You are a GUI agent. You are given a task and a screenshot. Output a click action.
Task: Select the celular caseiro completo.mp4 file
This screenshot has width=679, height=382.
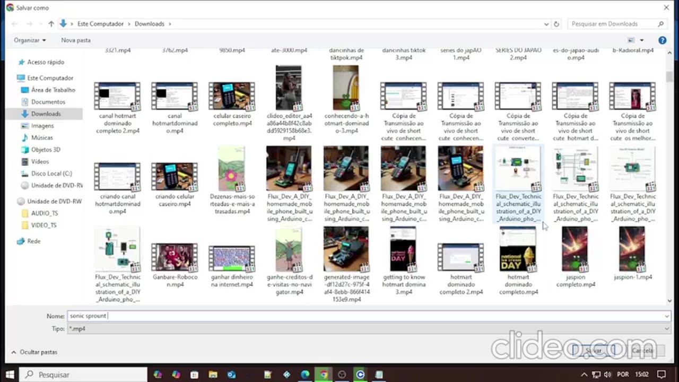coord(232,104)
